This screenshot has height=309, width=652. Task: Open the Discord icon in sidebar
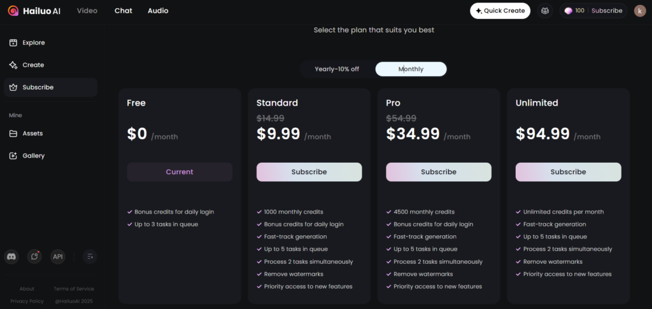tap(11, 257)
